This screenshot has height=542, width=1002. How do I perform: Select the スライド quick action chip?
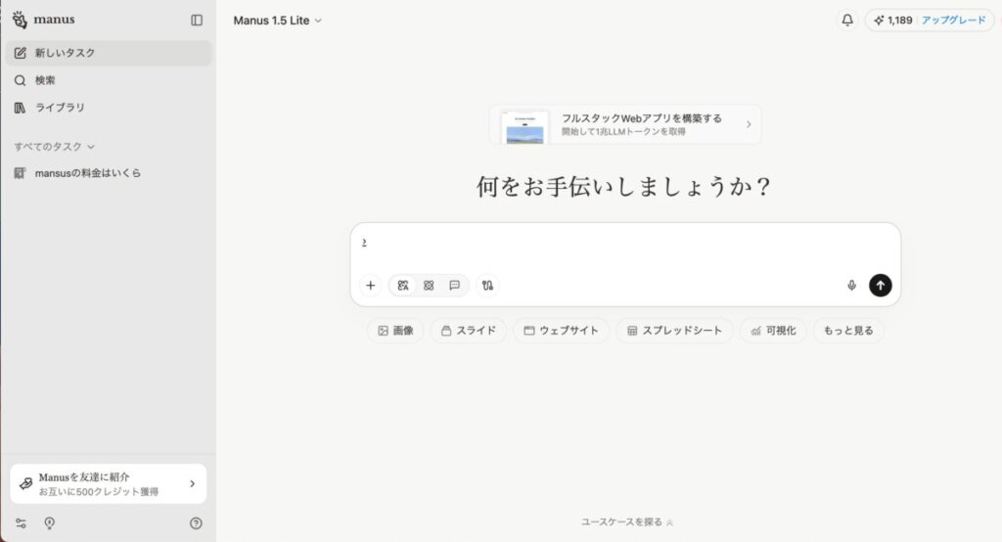coord(469,331)
